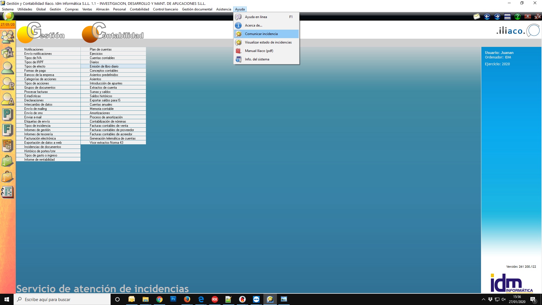
Task: Click the envelope messages icon in toolbar
Action: [477, 17]
